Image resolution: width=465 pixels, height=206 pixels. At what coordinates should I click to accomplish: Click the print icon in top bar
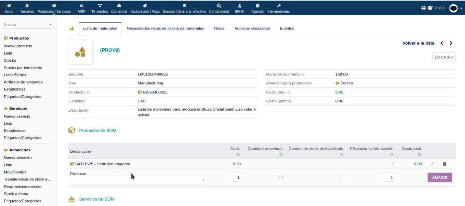[x=423, y=8]
